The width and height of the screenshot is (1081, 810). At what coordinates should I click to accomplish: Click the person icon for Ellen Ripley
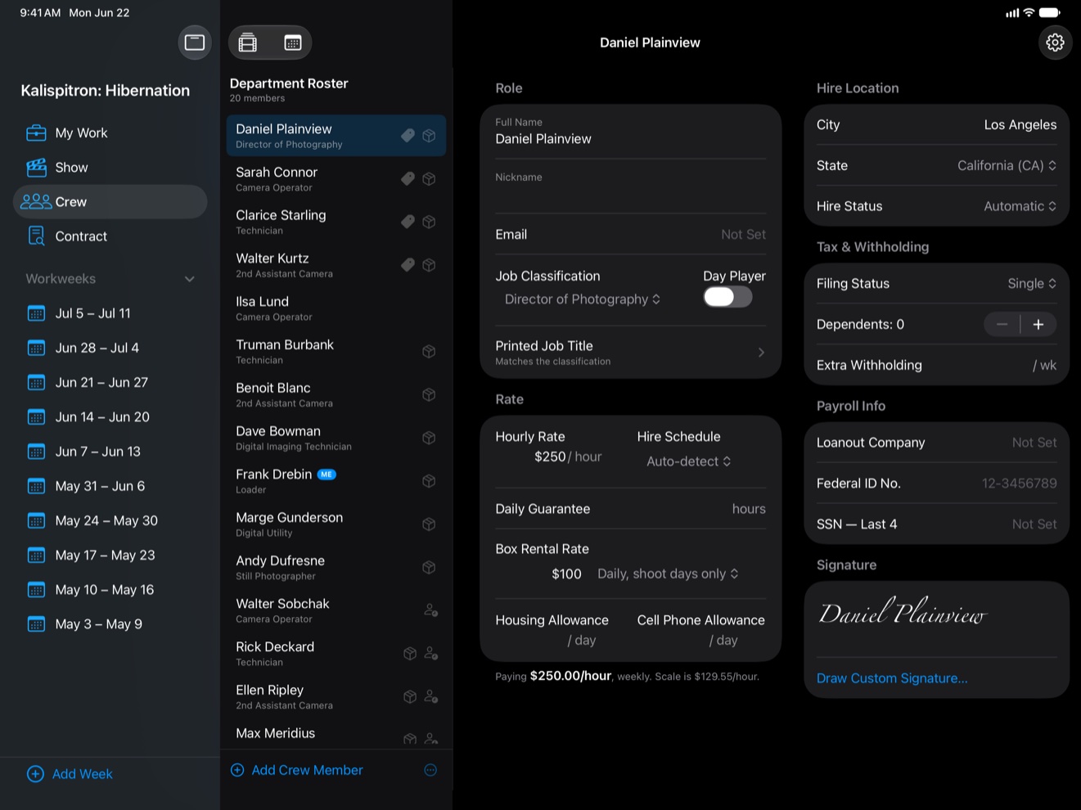[430, 697]
